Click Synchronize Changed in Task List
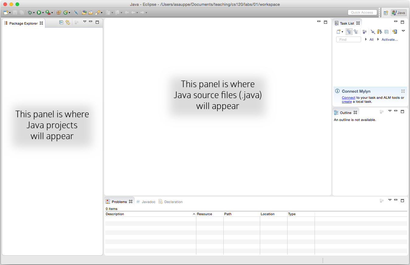The height and width of the screenshot is (265, 410). point(394,32)
